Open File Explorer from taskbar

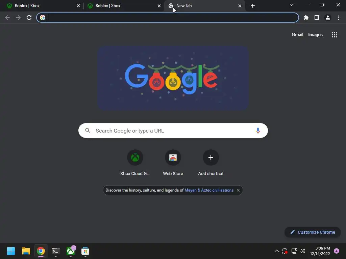tap(26, 251)
